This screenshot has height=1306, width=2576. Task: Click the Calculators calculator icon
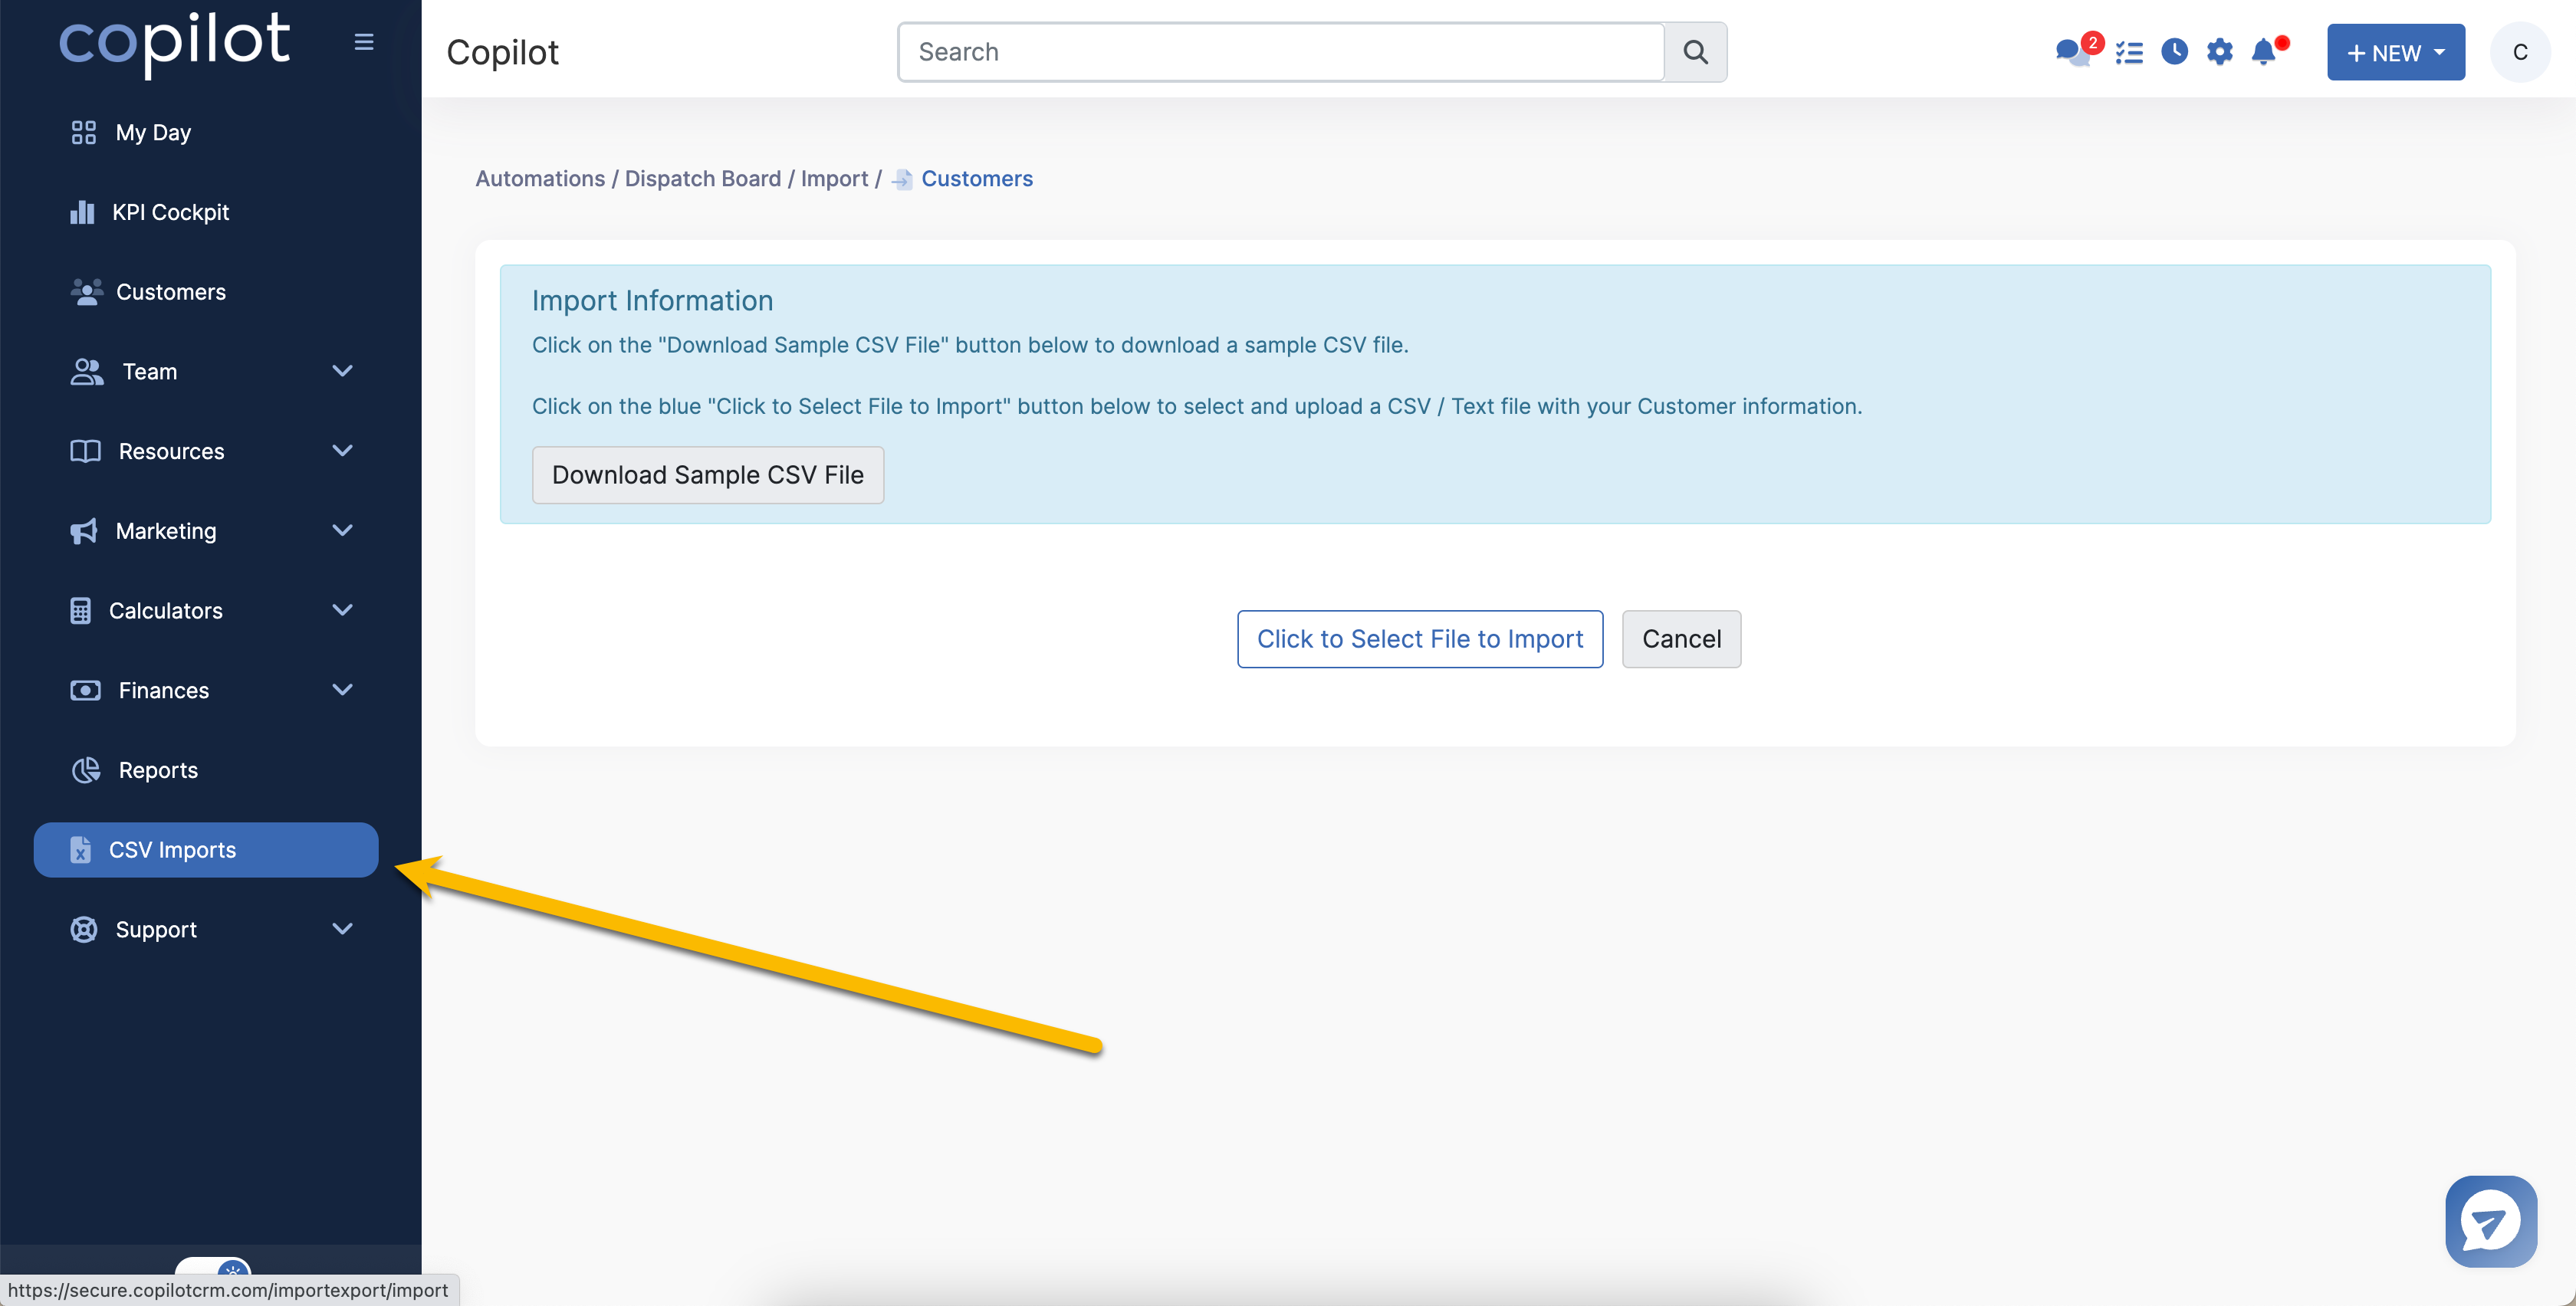[x=81, y=610]
